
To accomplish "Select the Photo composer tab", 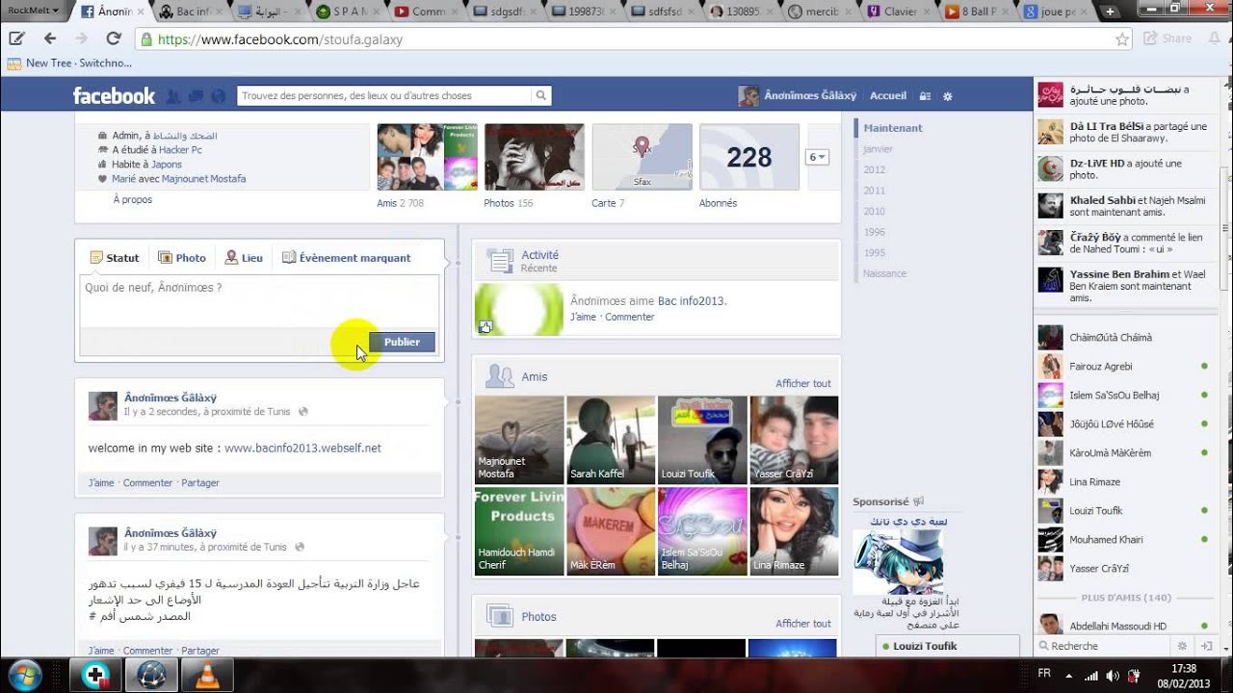I will [182, 258].
